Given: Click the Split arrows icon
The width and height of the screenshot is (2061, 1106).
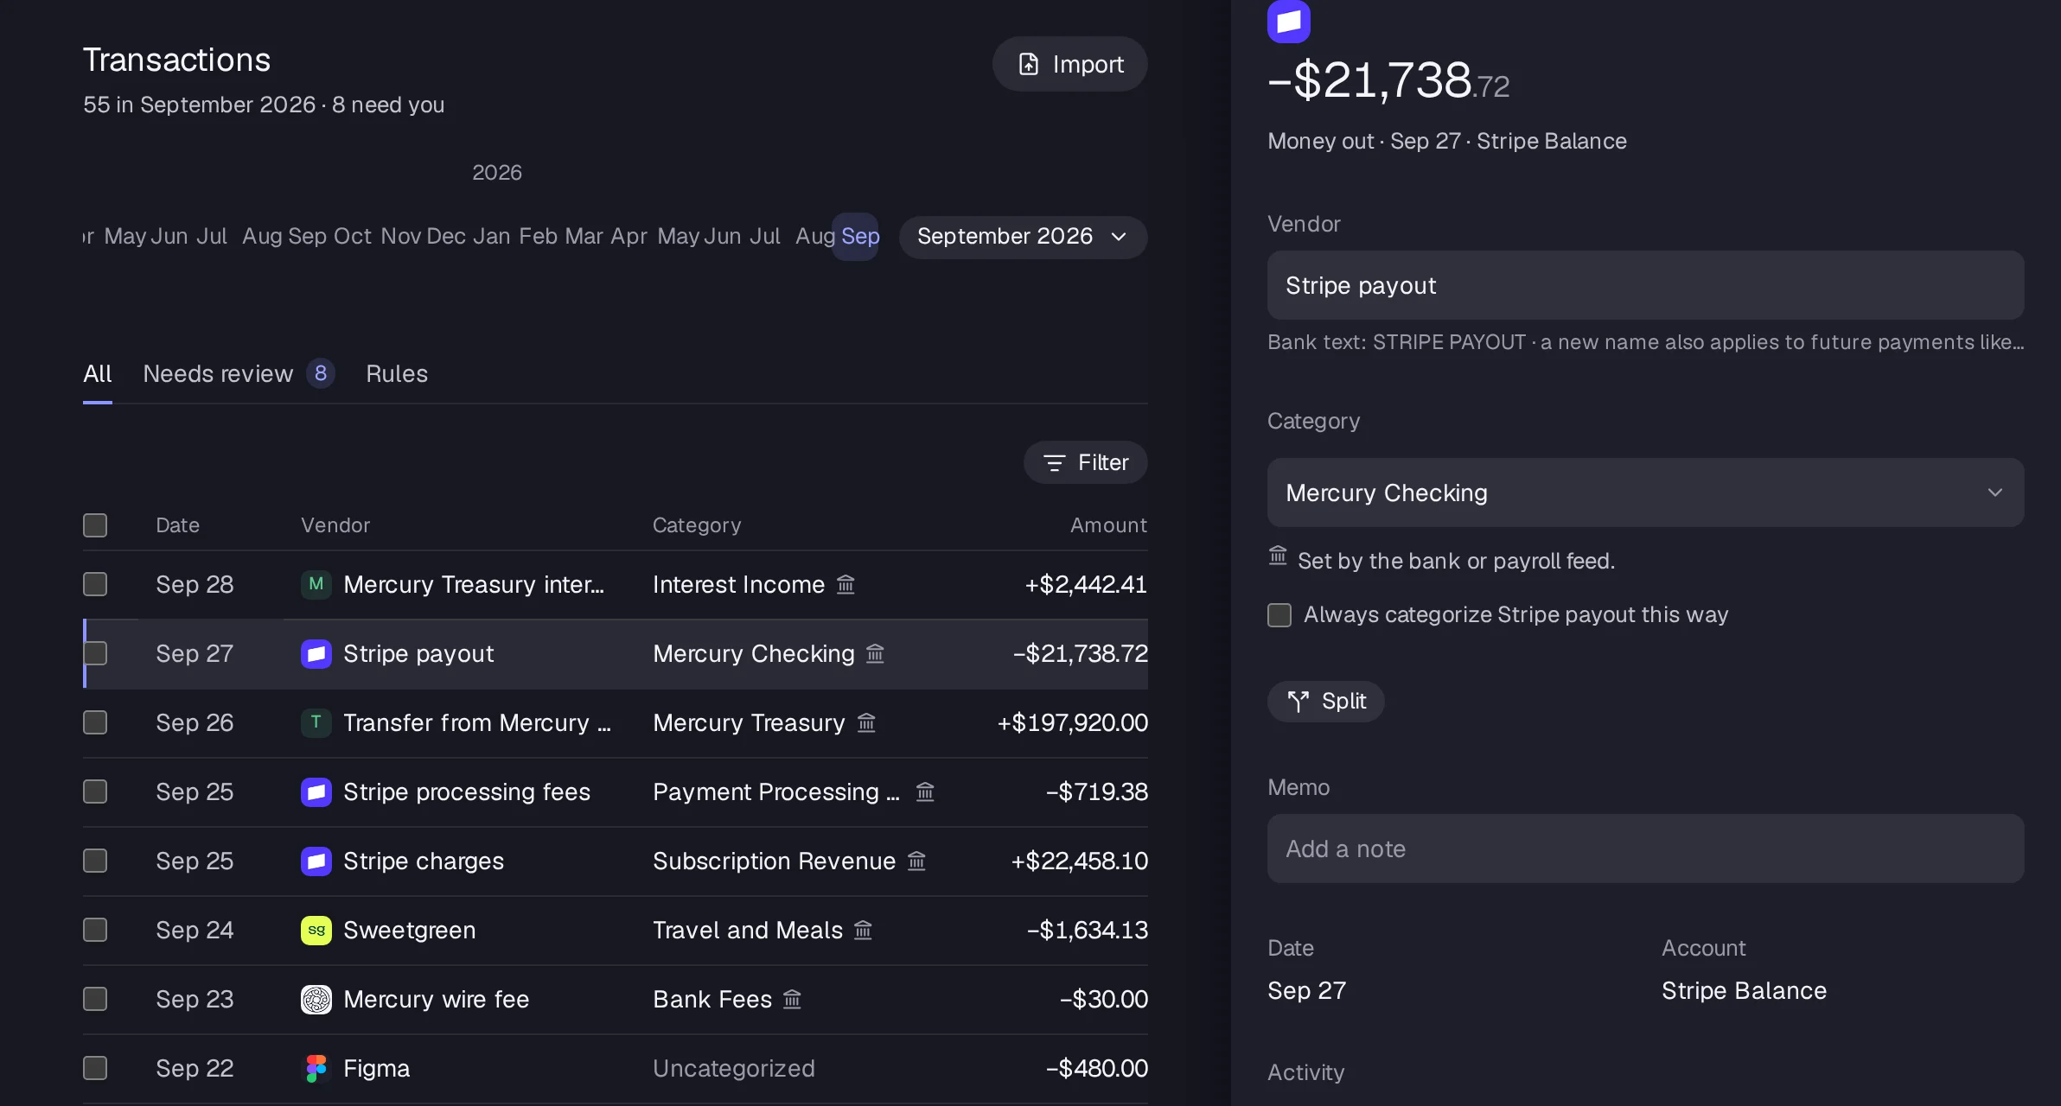Looking at the screenshot, I should coord(1298,702).
